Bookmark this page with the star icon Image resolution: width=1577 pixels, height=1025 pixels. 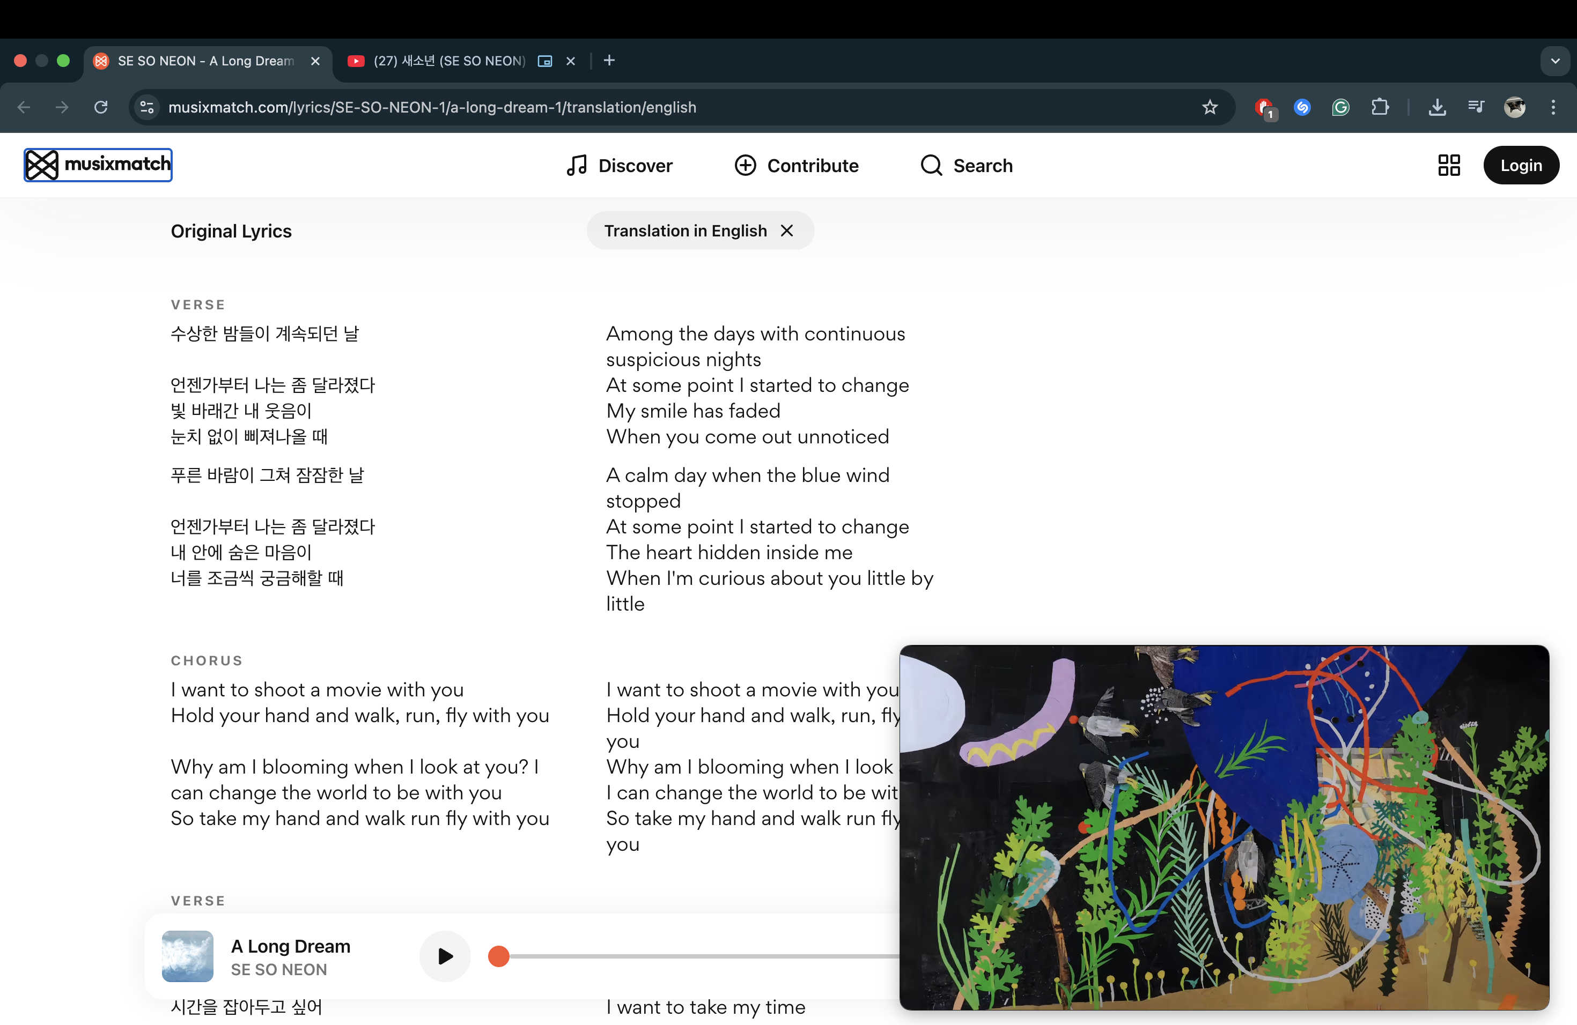coord(1210,107)
